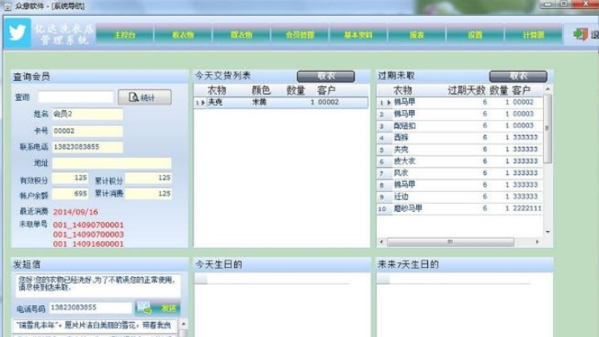Click the green 发送 send SMS button
The width and height of the screenshot is (599, 337).
[158, 308]
